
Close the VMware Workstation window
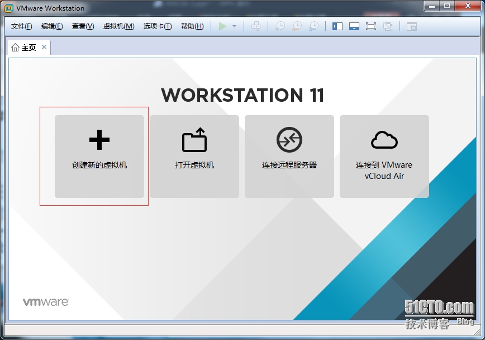(468, 6)
